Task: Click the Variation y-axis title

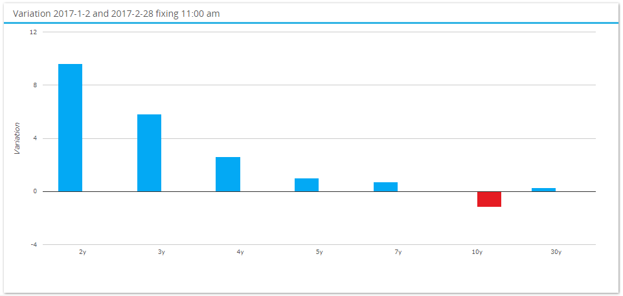Action: [x=17, y=138]
